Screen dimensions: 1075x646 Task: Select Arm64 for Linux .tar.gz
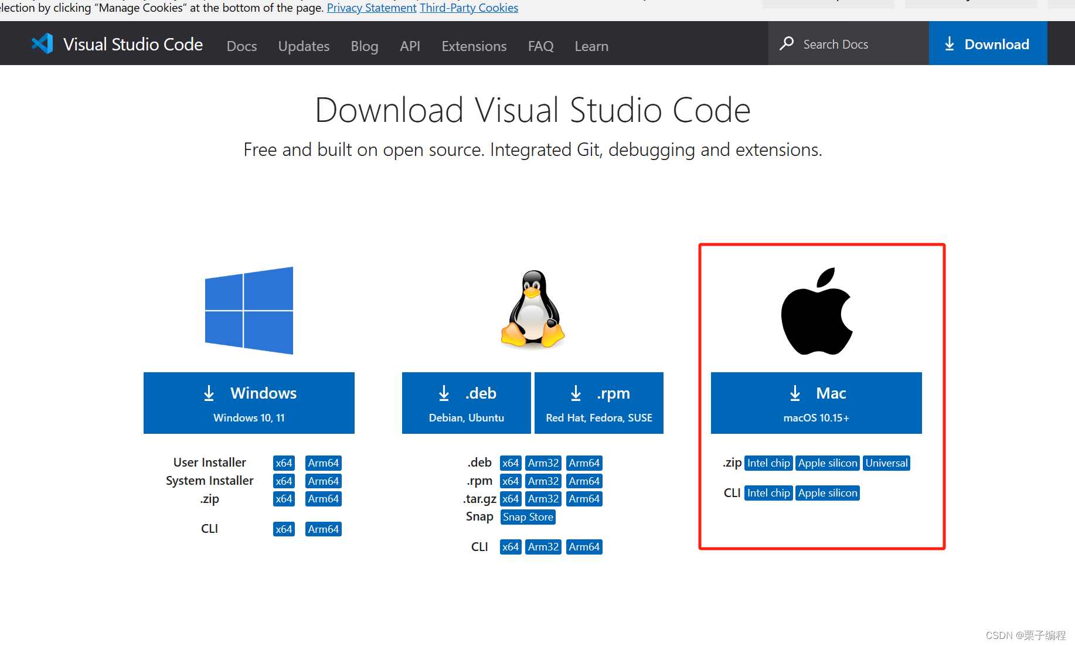pyautogui.click(x=584, y=499)
